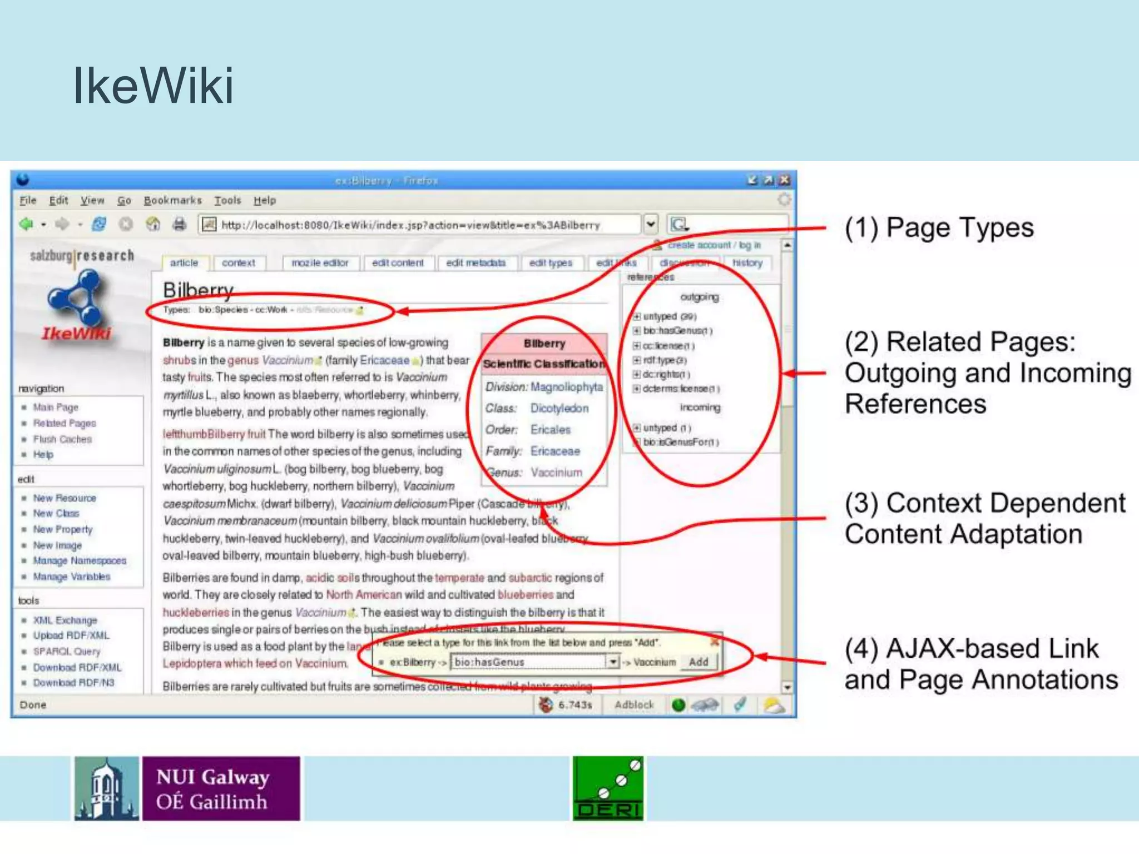Open the history tab
The image size is (1139, 854).
click(746, 263)
